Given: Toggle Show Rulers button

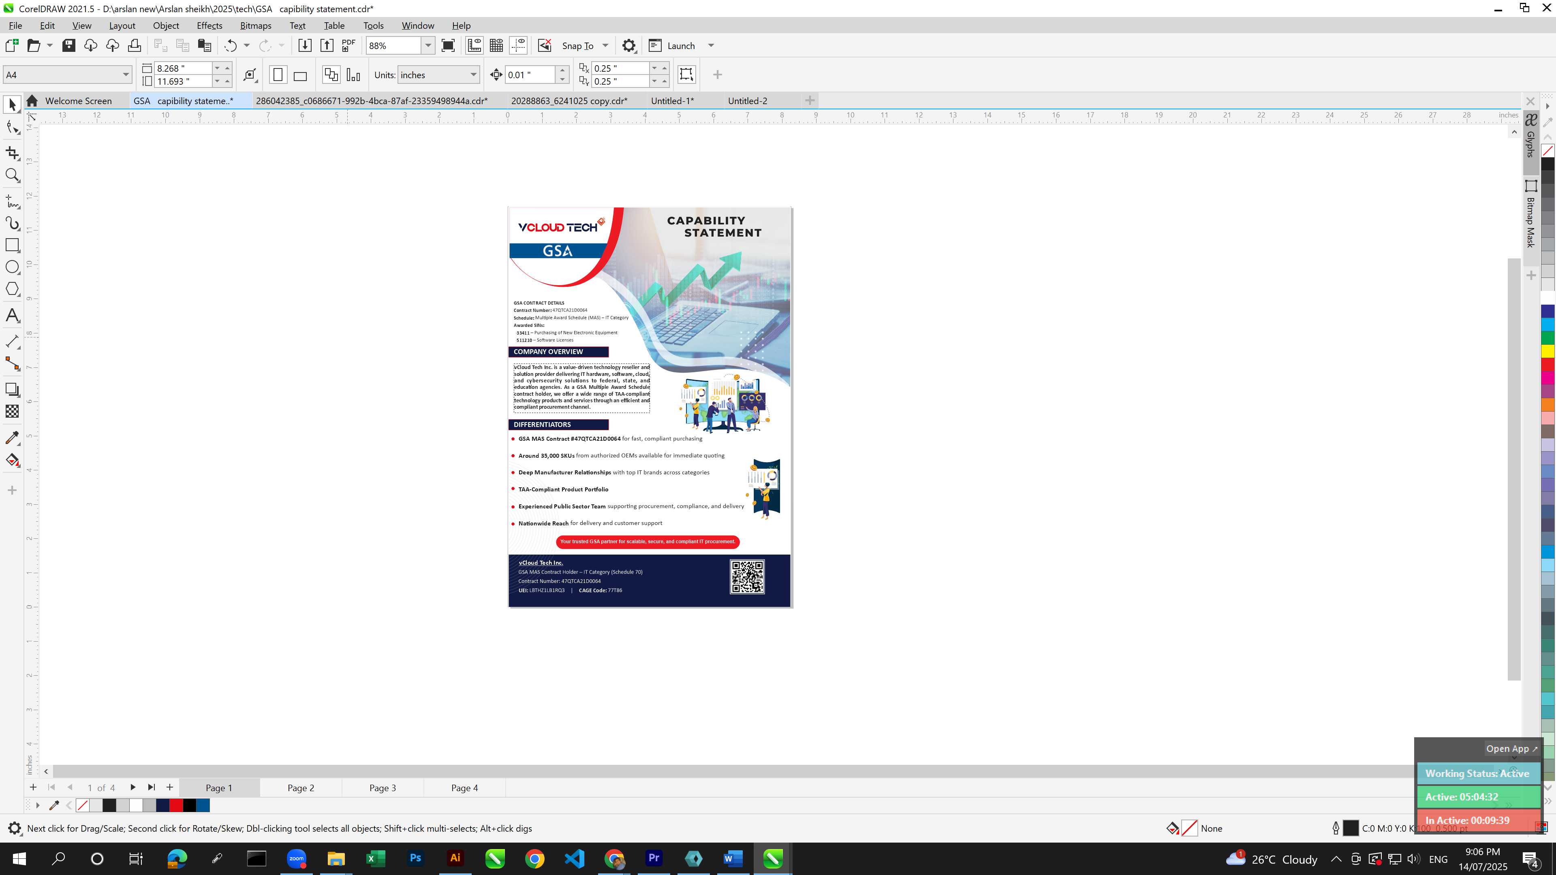Looking at the screenshot, I should 474,45.
